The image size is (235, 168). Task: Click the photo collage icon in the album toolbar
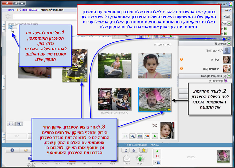pyautogui.click(x=163, y=36)
